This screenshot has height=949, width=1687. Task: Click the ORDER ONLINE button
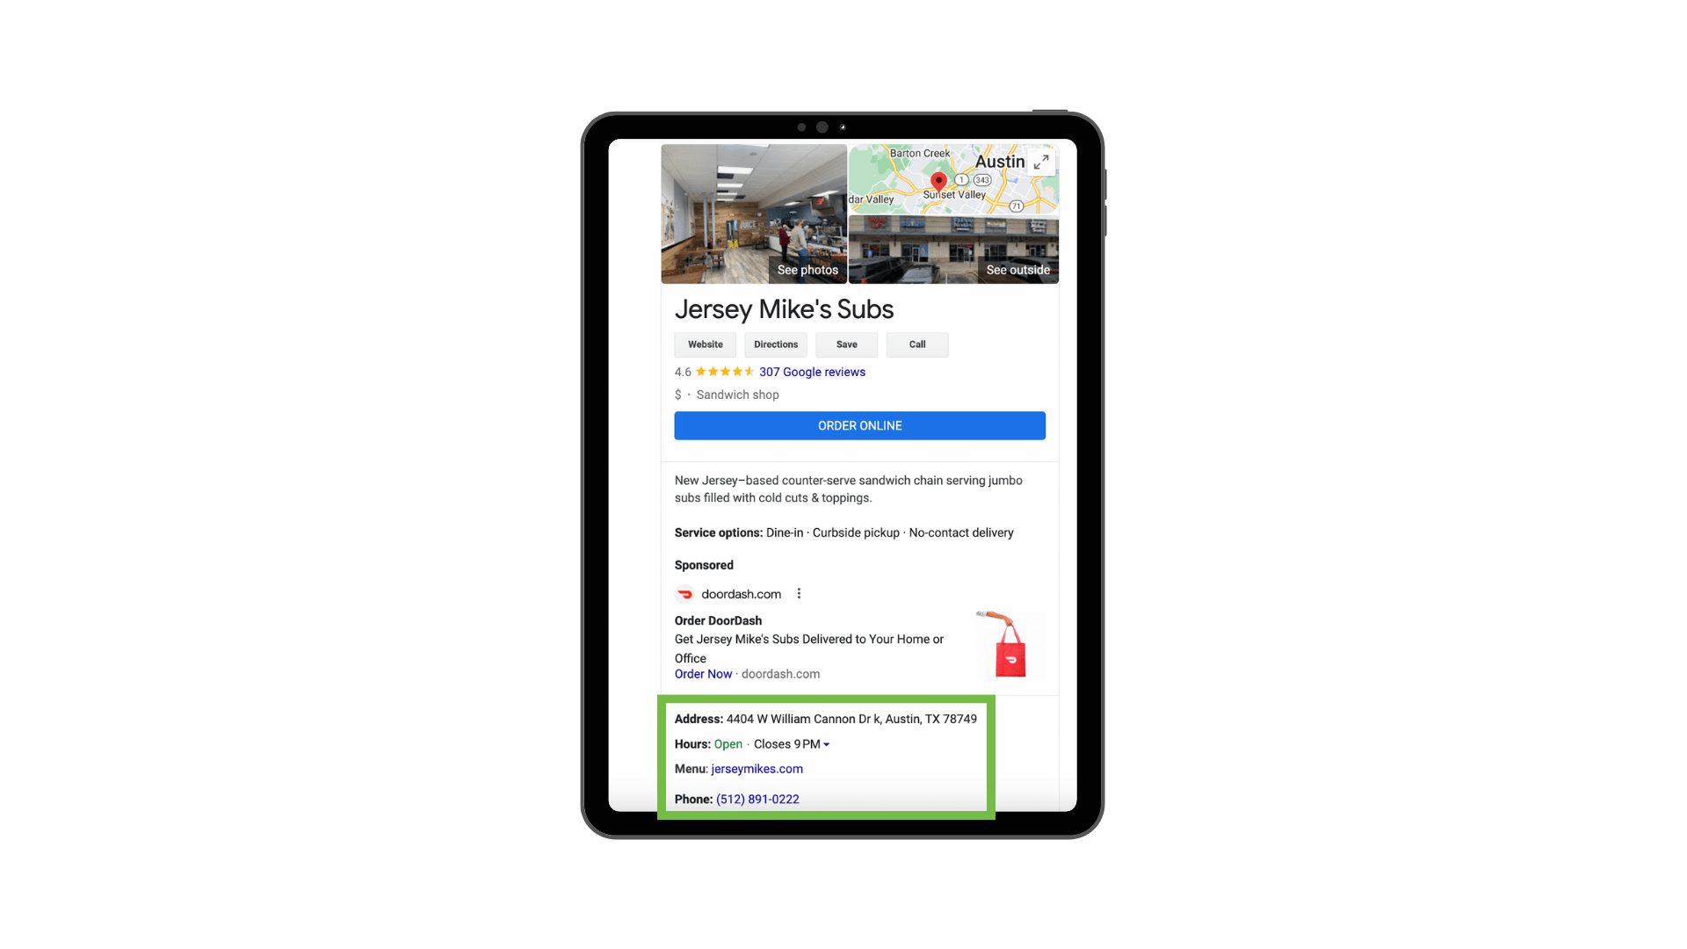(859, 425)
